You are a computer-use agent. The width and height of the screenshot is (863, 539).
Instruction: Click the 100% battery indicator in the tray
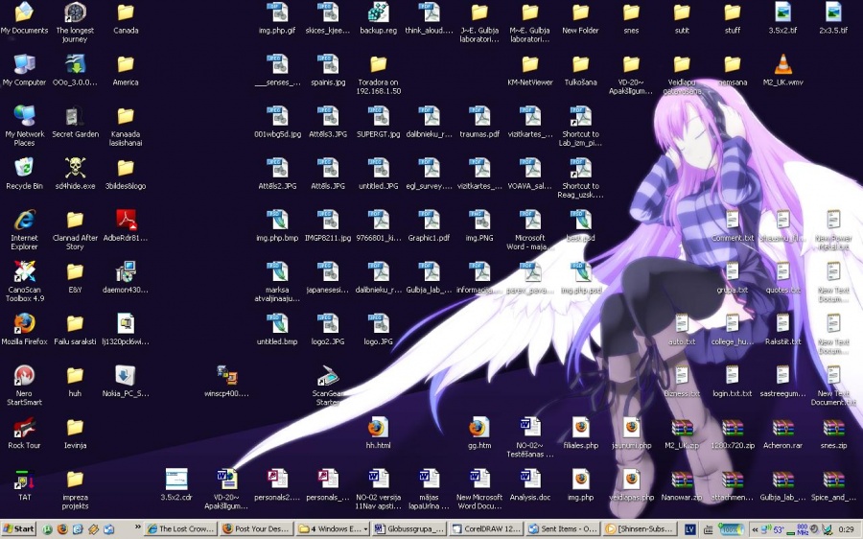[x=731, y=529]
